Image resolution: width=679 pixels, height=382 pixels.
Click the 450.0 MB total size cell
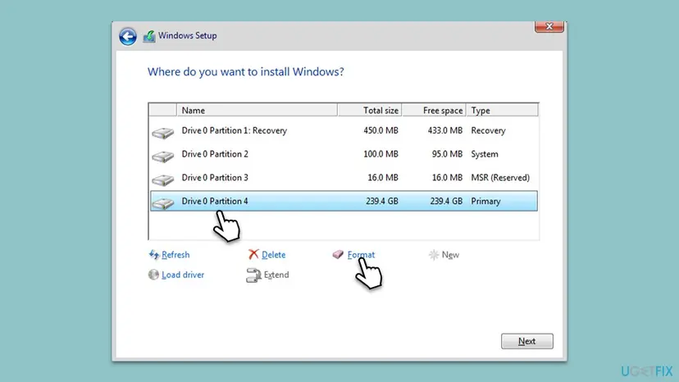point(381,130)
